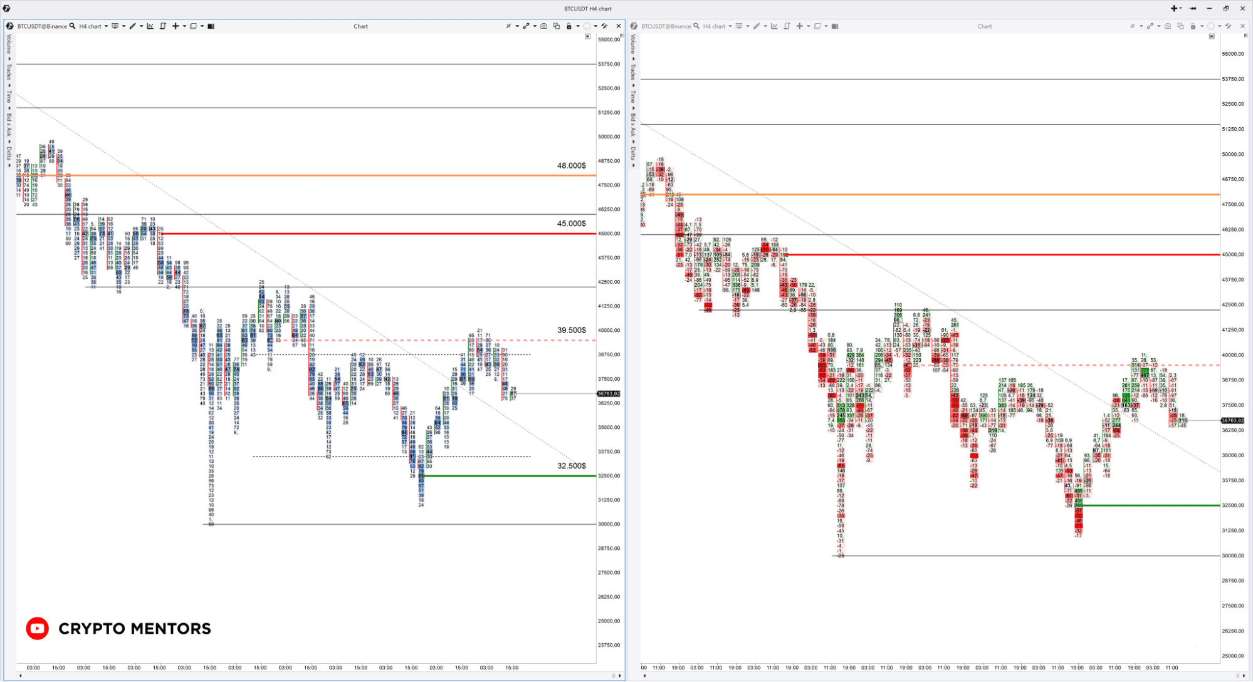Screen dimensions: 1253x682
Task: Open indicators icon in left chart toolbar
Action: coord(150,26)
